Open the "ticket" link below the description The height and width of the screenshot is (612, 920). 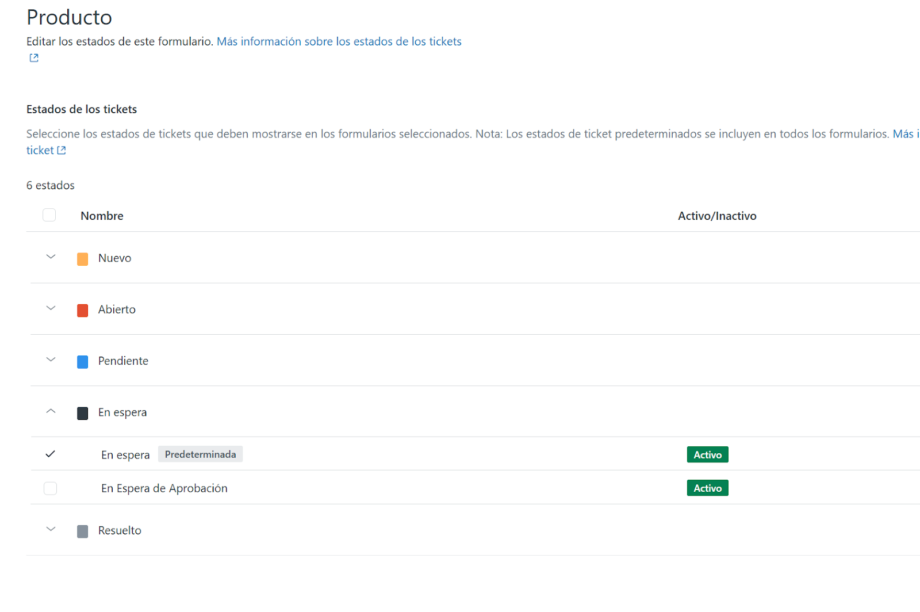(x=40, y=150)
